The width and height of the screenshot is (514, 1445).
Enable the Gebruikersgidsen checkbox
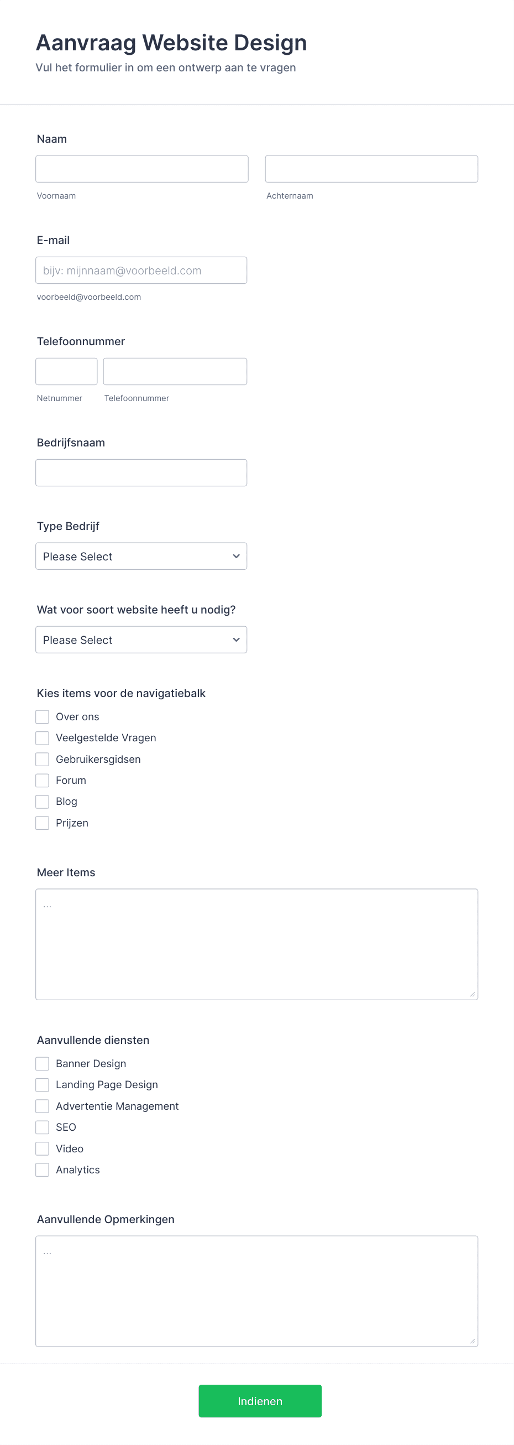[x=43, y=760]
